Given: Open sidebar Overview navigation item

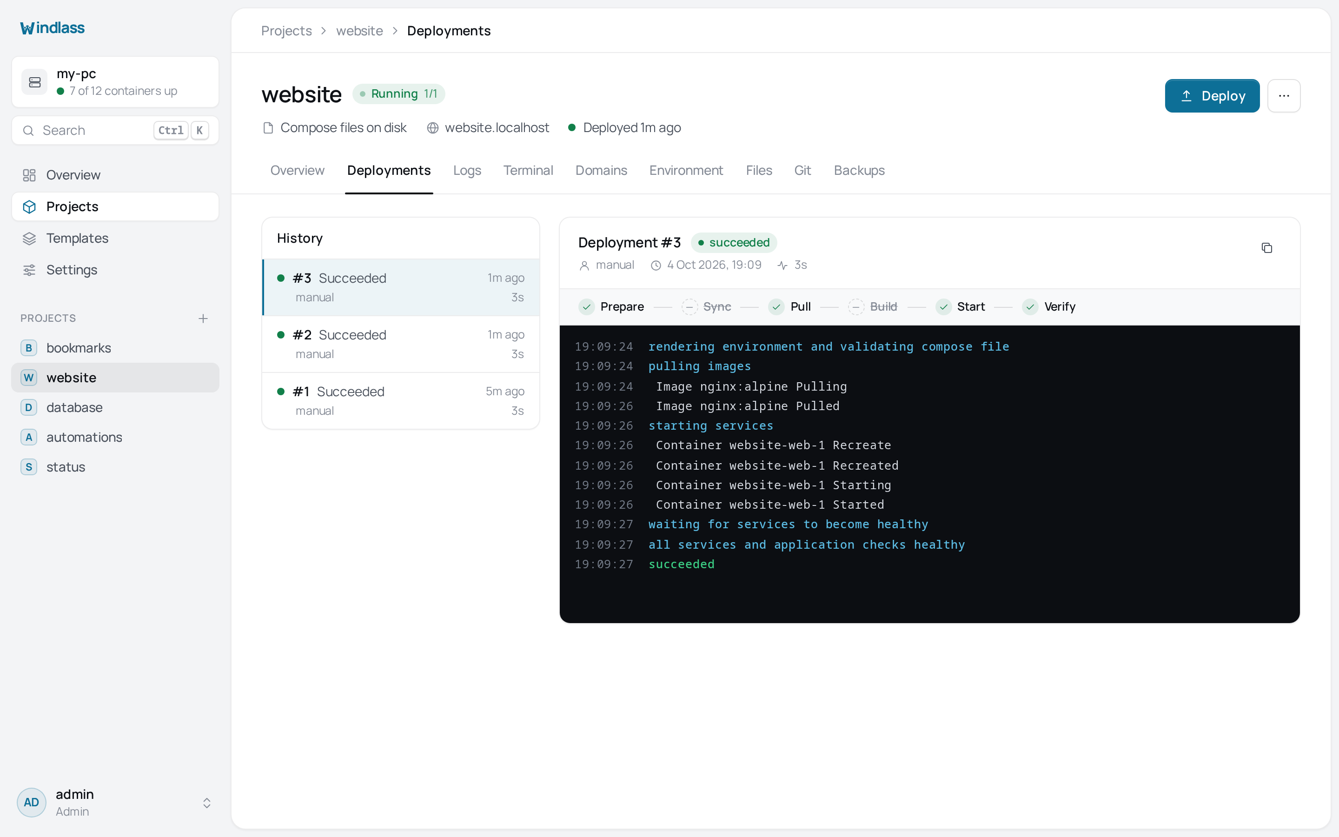Looking at the screenshot, I should 115,175.
